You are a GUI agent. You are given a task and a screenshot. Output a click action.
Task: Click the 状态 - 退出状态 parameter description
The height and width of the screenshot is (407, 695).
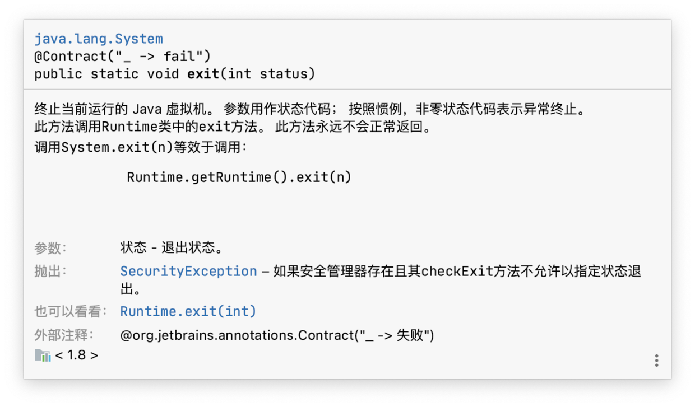pyautogui.click(x=172, y=248)
